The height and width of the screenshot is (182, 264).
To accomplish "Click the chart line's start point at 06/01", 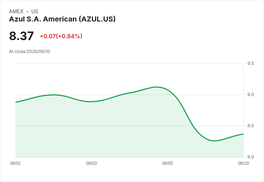I will pos(16,102).
